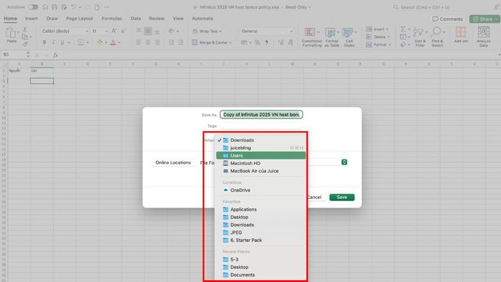Select checked Downloads at menu top

point(261,140)
